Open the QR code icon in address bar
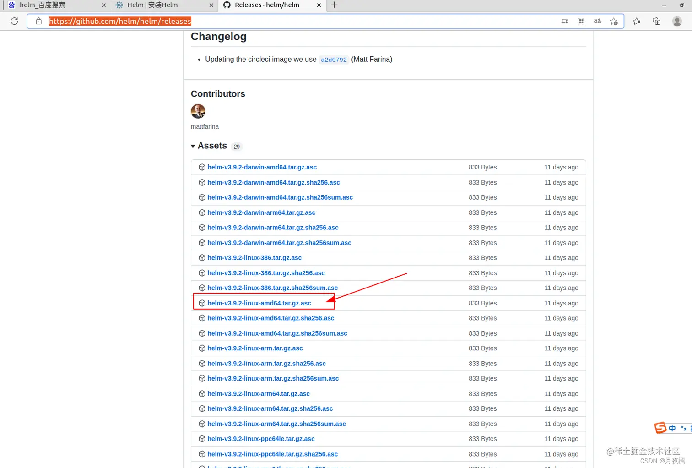The width and height of the screenshot is (692, 468). (581, 21)
